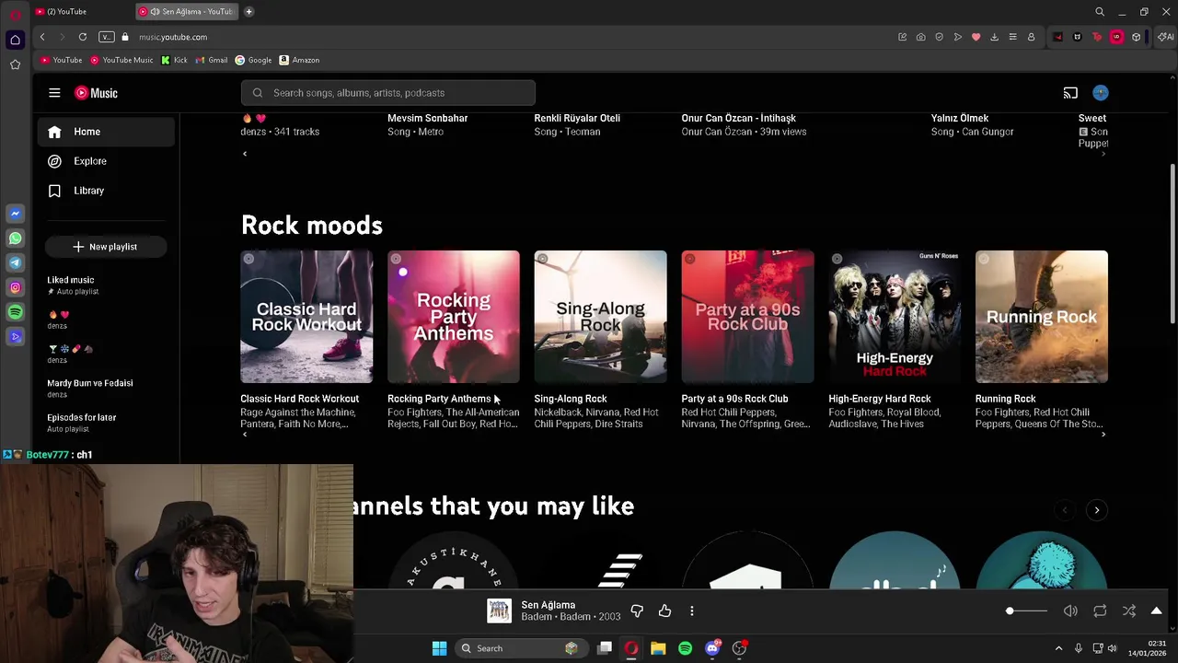
Task: Open File Explorer from the taskbar
Action: [658, 648]
